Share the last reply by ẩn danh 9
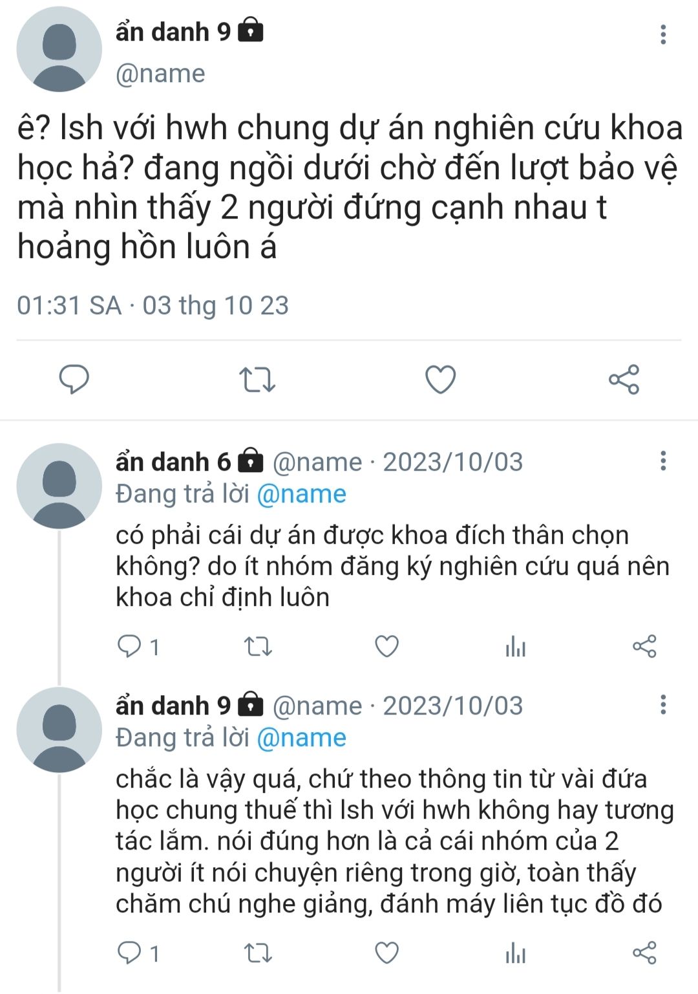This screenshot has height=994, width=698. 644,953
